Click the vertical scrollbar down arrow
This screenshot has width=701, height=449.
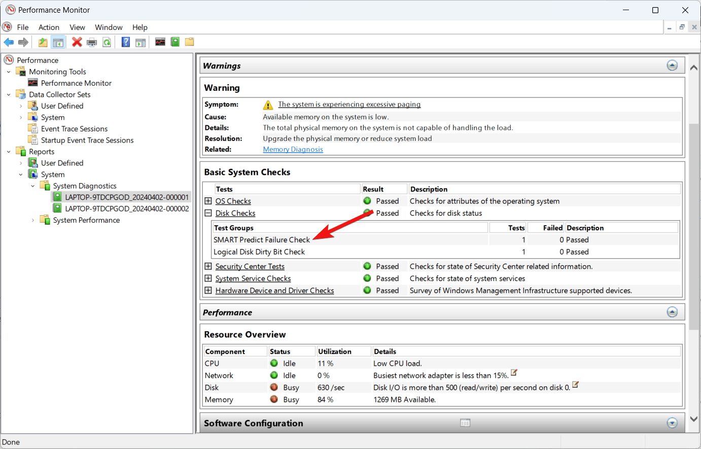tap(694, 419)
